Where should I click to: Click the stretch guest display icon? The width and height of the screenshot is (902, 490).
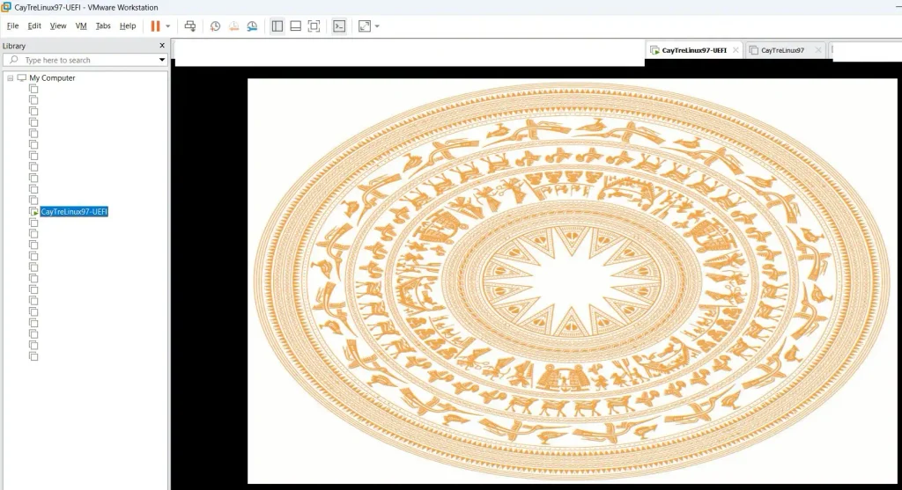[365, 26]
